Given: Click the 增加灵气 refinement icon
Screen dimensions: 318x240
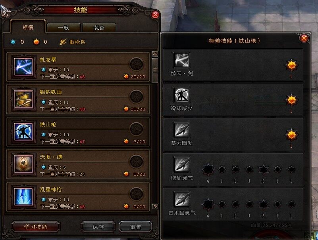Looking at the screenshot, I should coord(182,164).
